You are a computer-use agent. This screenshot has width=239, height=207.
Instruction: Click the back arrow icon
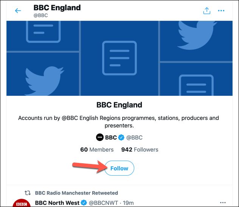pyautogui.click(x=18, y=11)
